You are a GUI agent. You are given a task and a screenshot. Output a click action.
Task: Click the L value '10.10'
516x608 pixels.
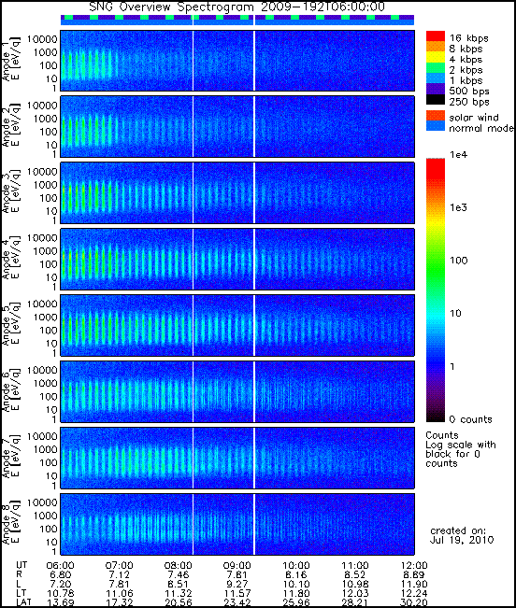tap(296, 584)
